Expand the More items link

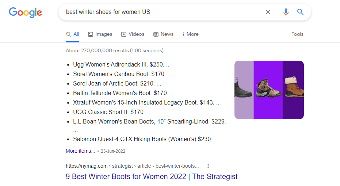[x=80, y=151]
